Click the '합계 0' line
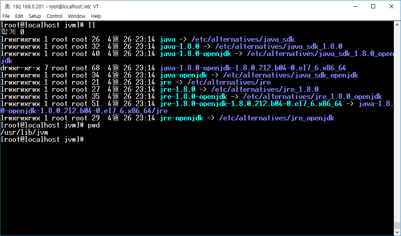This screenshot has height=236, width=401. tap(13, 32)
